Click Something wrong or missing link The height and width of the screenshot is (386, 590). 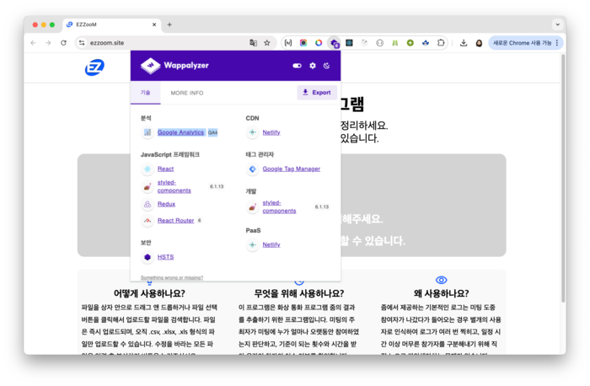click(x=172, y=277)
